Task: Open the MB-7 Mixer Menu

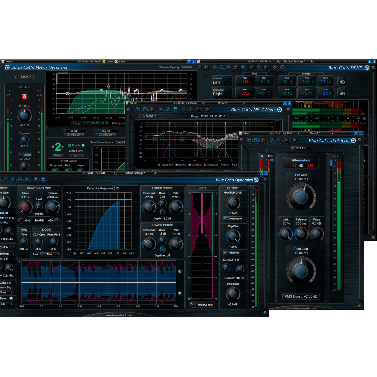Action: pos(131,103)
